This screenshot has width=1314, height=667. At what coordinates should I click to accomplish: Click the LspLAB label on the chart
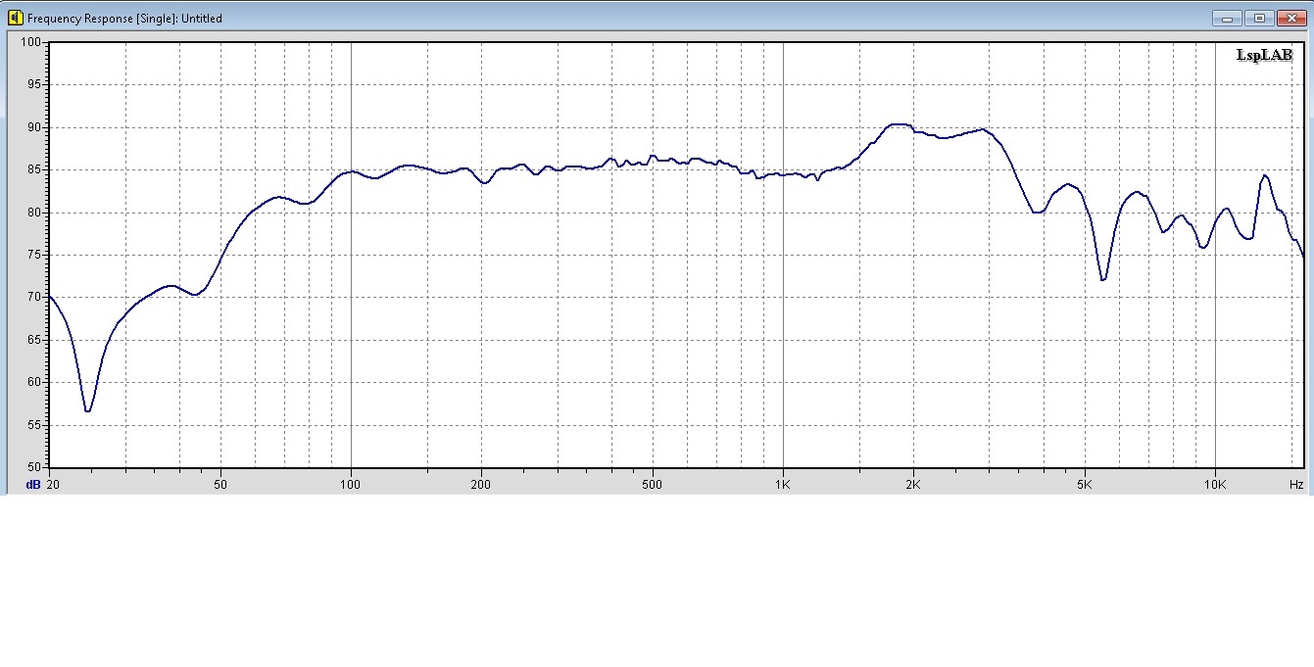pyautogui.click(x=1265, y=55)
